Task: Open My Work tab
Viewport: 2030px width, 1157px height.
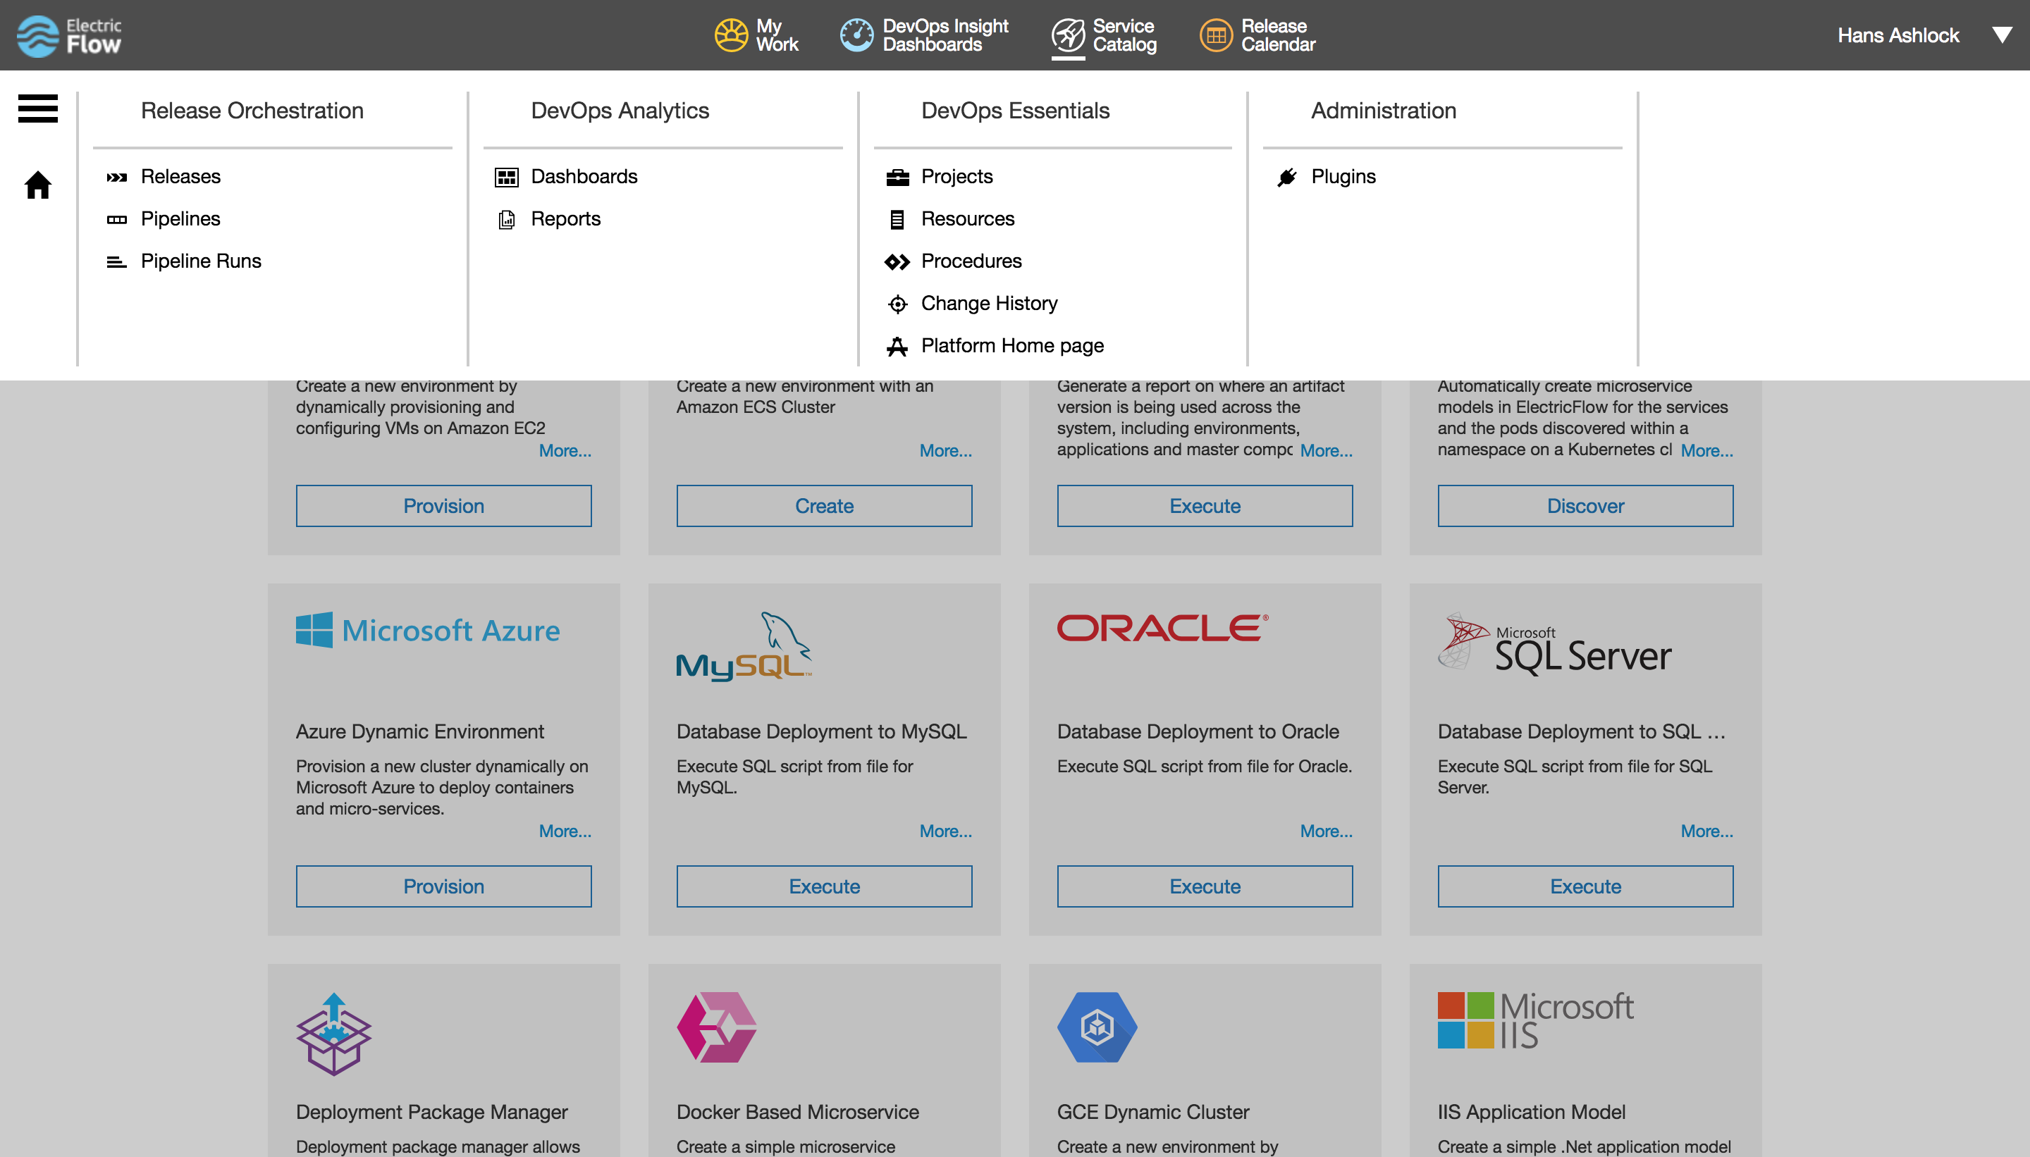Action: (756, 35)
